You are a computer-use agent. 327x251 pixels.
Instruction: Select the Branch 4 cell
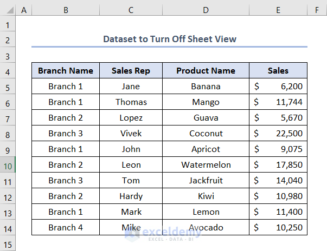click(66, 227)
